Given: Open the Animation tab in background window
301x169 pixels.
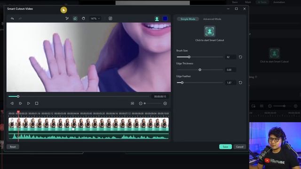Looking at the screenshot, I should [279, 2].
